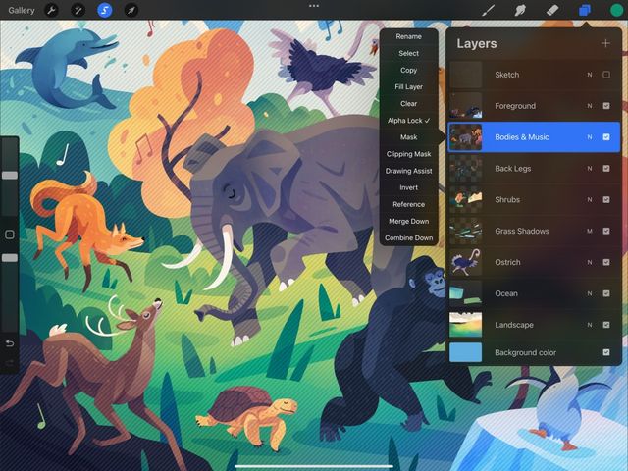Select the Ocean layer thumbnail
The image size is (628, 471).
tap(465, 293)
